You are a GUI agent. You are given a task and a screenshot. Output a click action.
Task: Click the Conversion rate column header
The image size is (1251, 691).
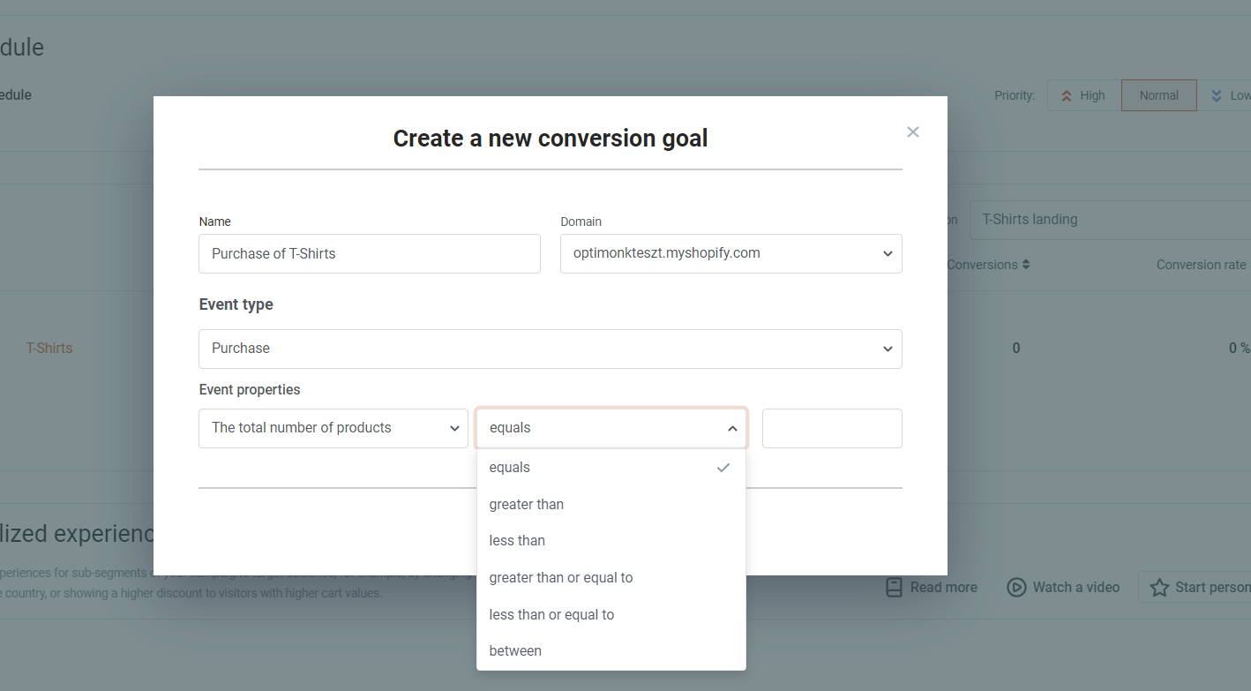click(x=1202, y=265)
